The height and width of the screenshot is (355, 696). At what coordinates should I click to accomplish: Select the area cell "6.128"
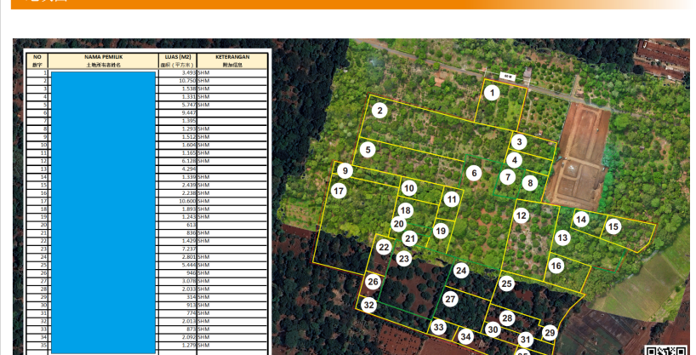point(189,161)
